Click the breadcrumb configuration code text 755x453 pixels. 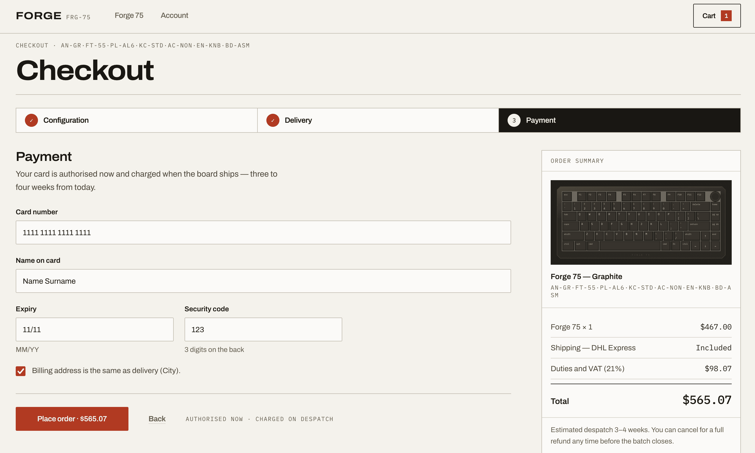click(155, 46)
